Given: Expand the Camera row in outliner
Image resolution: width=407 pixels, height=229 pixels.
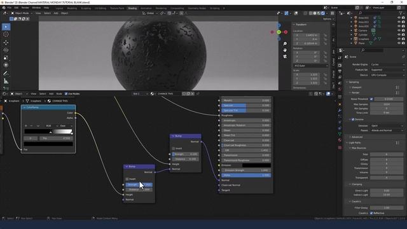Looking at the screenshot, I should pyautogui.click(x=352, y=31).
